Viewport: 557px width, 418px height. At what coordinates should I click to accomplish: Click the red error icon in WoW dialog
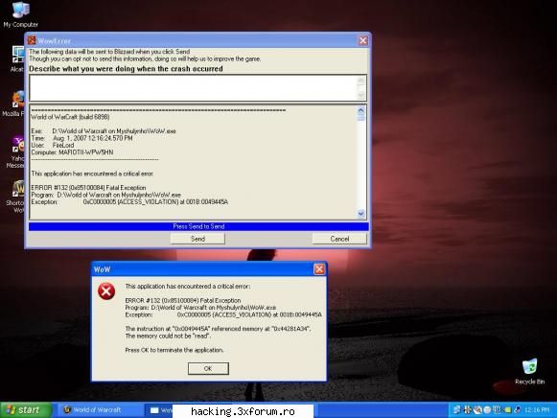tap(106, 291)
